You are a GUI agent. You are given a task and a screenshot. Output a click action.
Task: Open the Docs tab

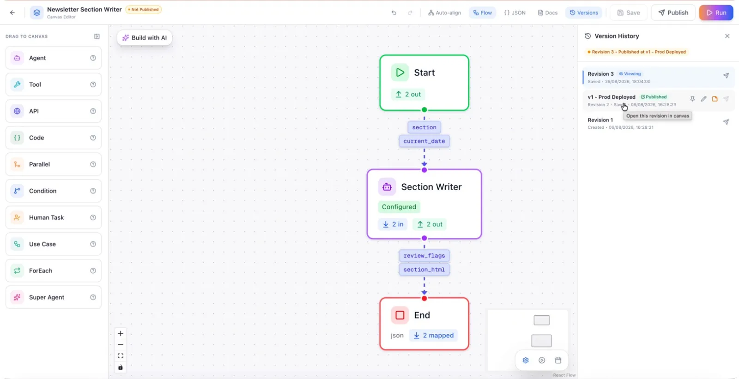[x=547, y=12]
